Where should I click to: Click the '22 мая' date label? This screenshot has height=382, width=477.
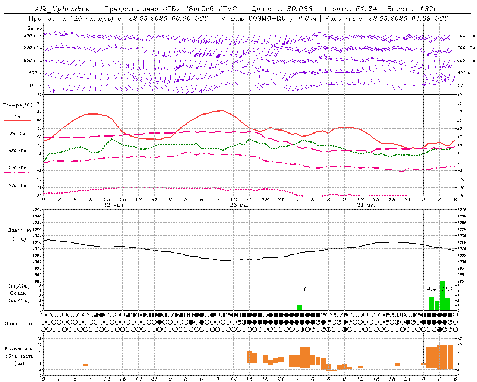113,205
